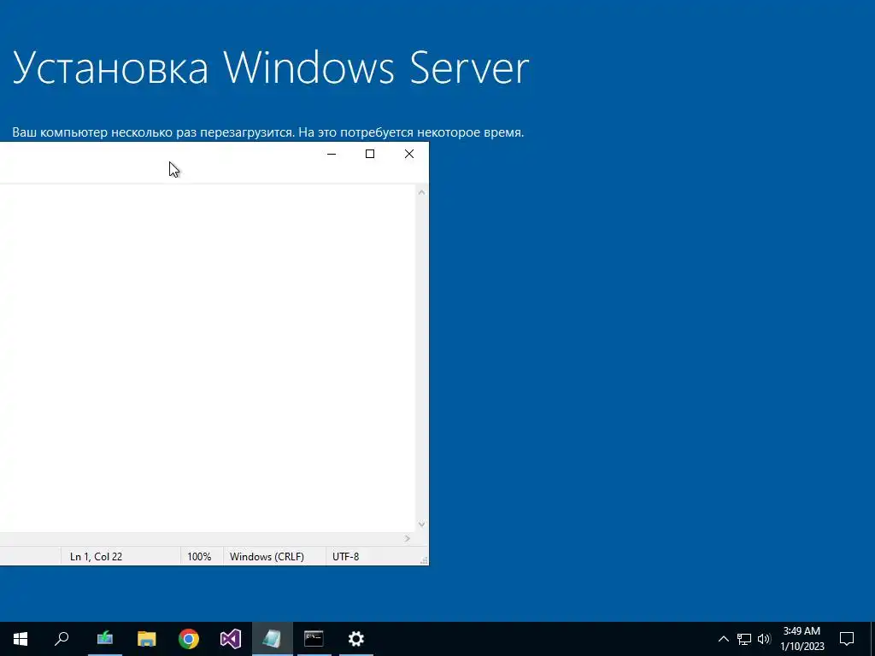Open the notification center icon
This screenshot has width=875, height=656.
[x=847, y=639]
